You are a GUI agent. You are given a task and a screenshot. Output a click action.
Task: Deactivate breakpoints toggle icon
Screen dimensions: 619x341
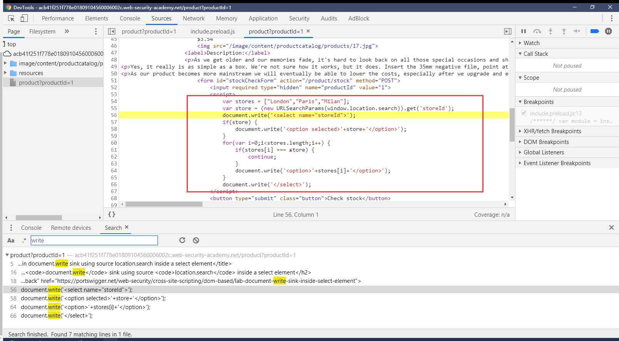[x=595, y=31]
